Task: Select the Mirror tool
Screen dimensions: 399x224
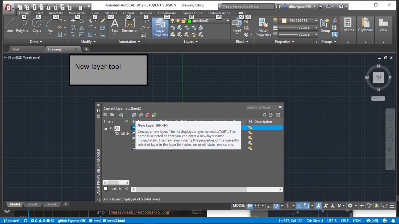Action: click(82, 28)
